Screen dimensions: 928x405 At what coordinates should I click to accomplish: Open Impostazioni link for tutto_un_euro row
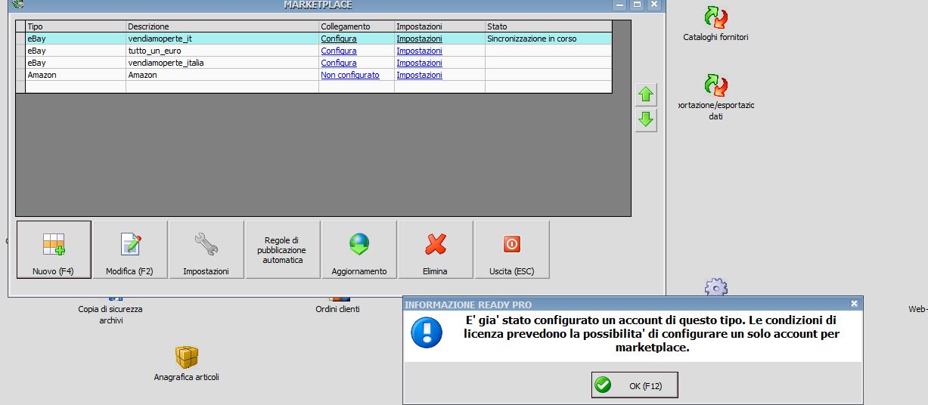tap(419, 51)
